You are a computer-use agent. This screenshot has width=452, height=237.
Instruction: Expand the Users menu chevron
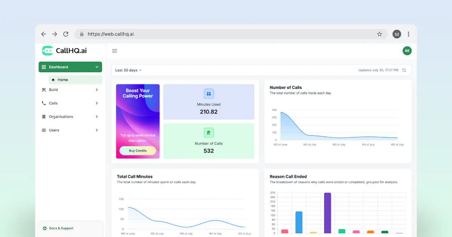coord(97,130)
